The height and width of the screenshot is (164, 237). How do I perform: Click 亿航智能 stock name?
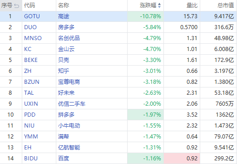69,148
